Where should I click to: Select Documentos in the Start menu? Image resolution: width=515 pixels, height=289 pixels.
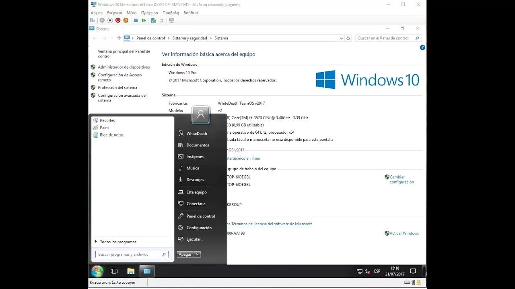click(x=198, y=145)
